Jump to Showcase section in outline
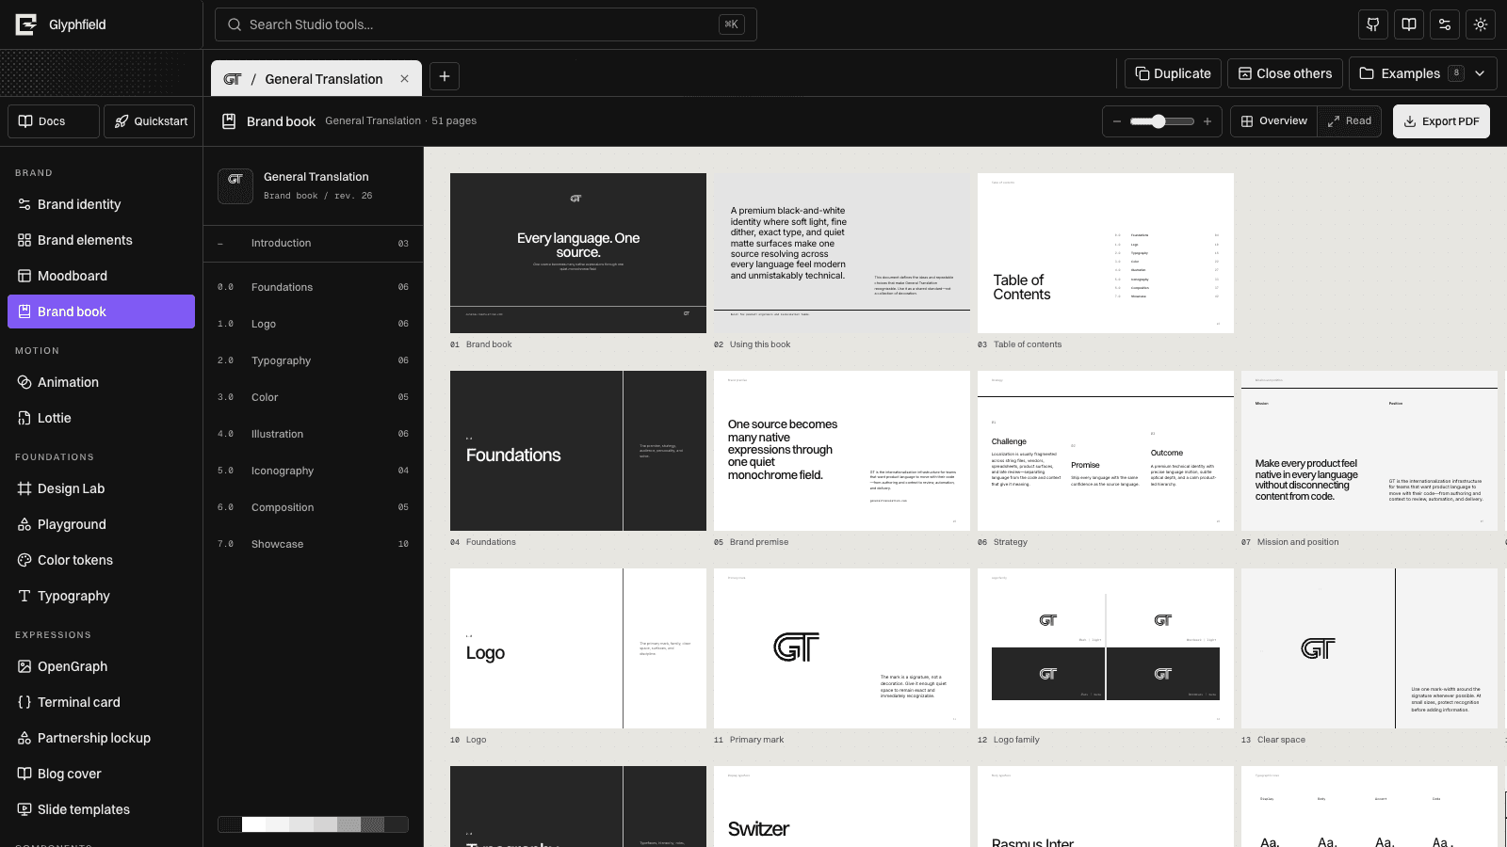The width and height of the screenshot is (1507, 847). point(313,544)
